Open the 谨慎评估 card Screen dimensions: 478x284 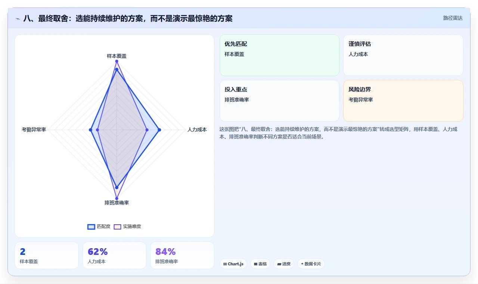(403, 55)
